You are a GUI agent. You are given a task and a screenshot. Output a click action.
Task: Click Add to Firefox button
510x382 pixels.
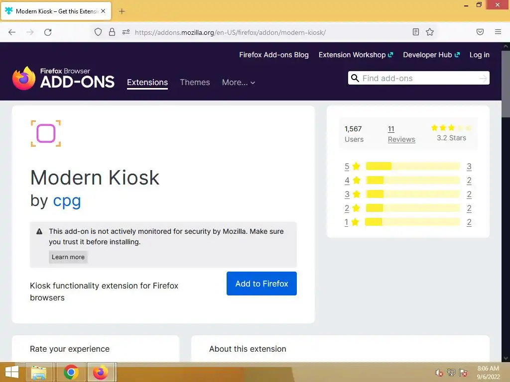pos(261,284)
